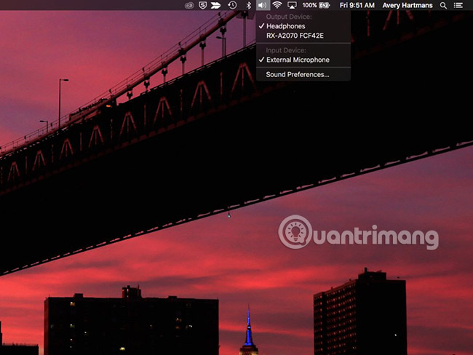Screen dimensions: 473x355
Task: Select External Microphone as input device
Action: (x=298, y=60)
